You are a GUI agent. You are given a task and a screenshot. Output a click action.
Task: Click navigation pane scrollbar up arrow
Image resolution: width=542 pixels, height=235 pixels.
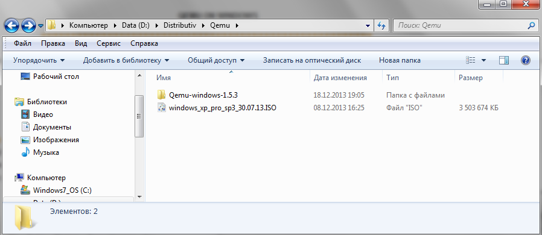coord(139,75)
